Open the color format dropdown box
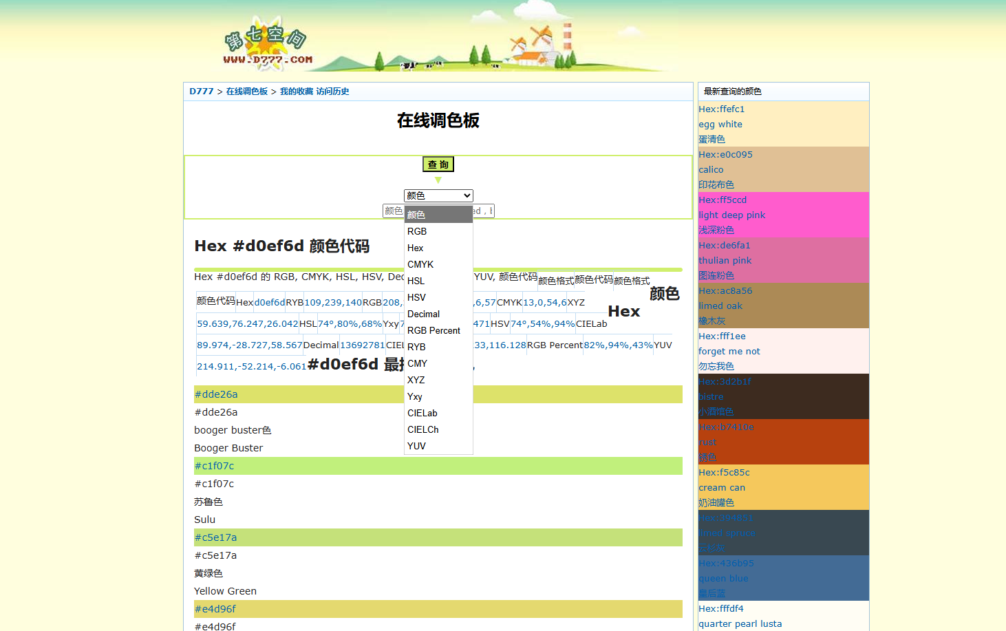This screenshot has height=631, width=1006. click(438, 196)
